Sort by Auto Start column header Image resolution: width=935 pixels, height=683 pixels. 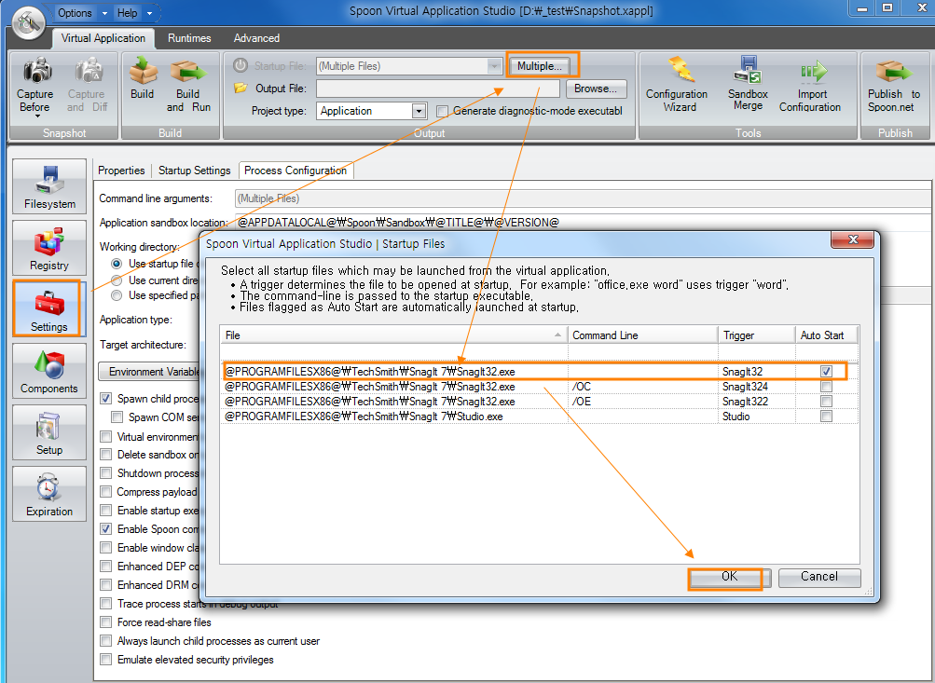(x=827, y=335)
